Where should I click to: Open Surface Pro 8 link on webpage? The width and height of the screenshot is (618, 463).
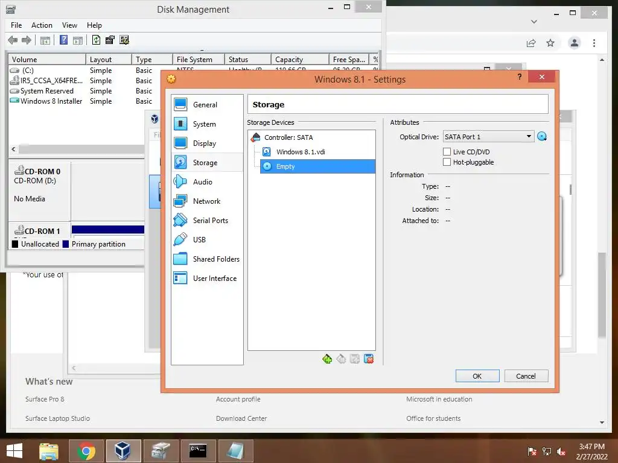tap(45, 399)
